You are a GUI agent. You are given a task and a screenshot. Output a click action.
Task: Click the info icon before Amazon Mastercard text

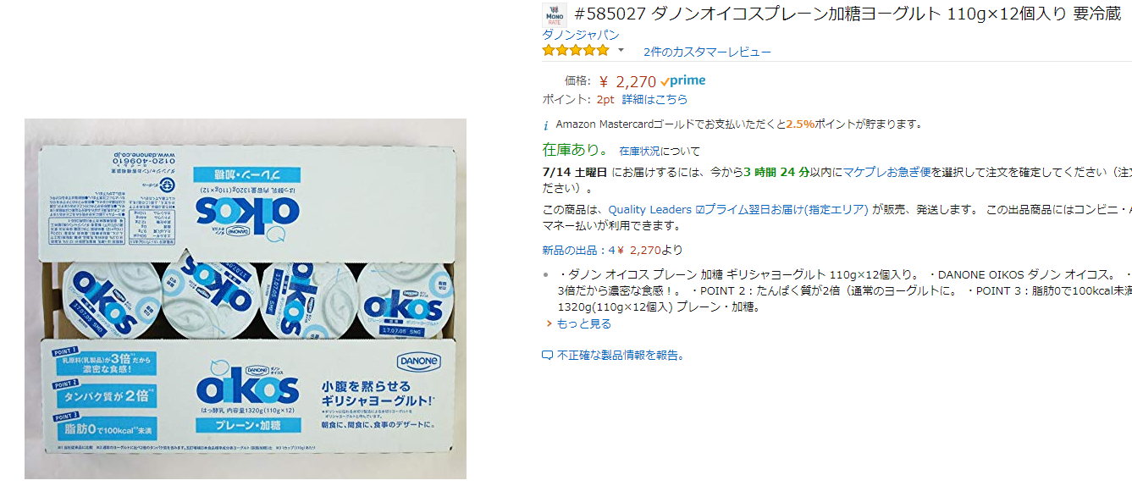coord(546,124)
